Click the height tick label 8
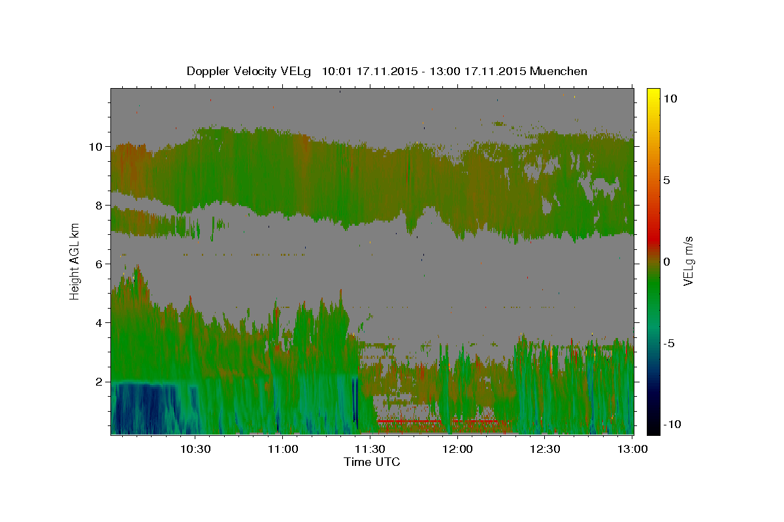The width and height of the screenshot is (784, 522). 100,206
